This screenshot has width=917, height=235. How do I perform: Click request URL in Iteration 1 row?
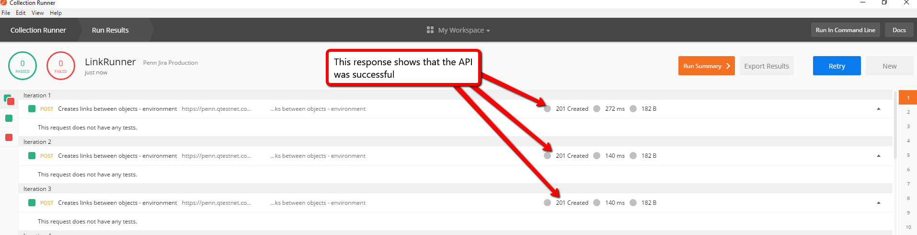[216, 109]
